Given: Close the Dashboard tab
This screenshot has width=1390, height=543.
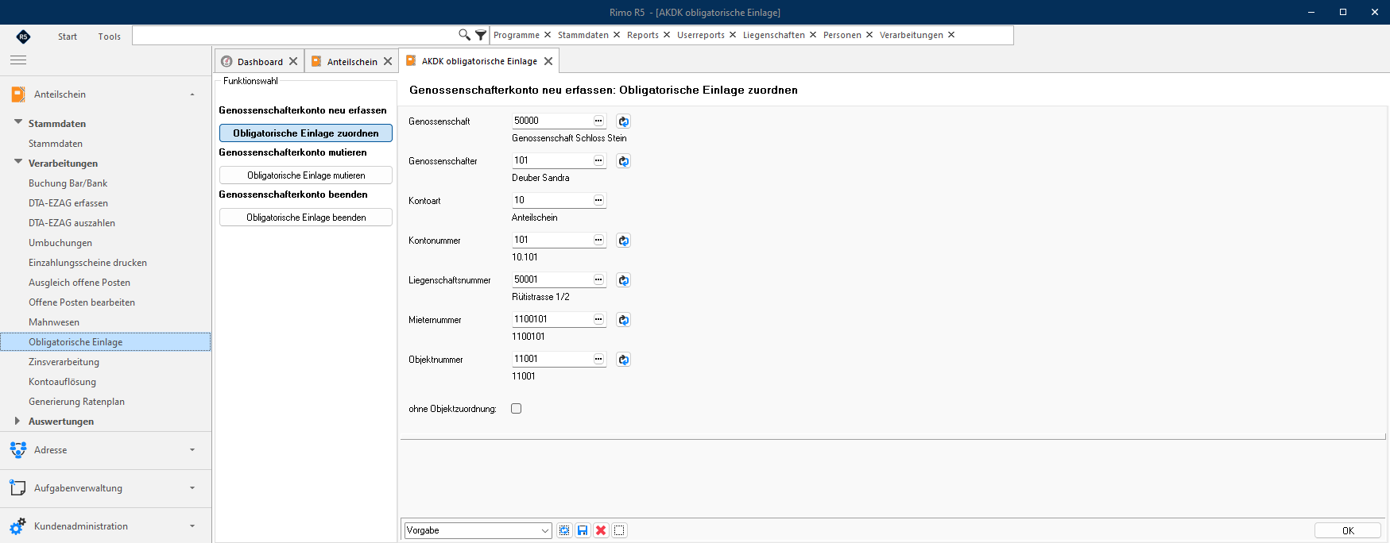Looking at the screenshot, I should point(293,61).
